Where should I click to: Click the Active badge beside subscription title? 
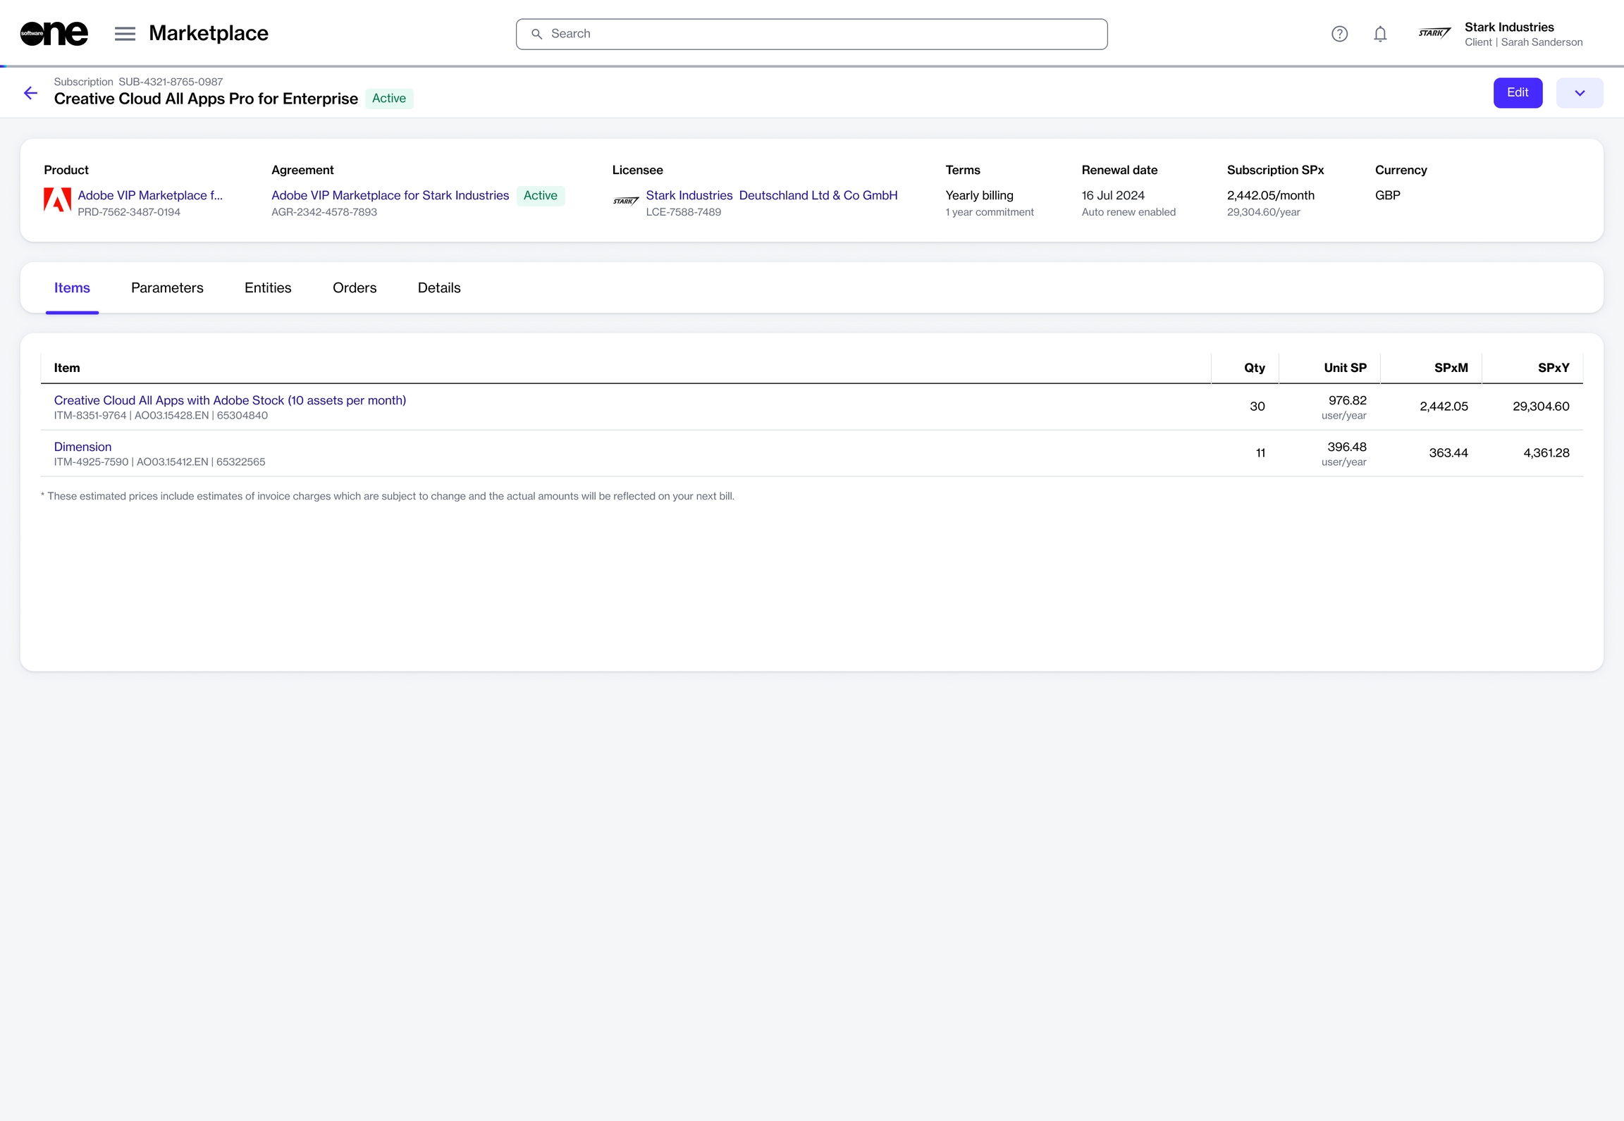coord(389,99)
